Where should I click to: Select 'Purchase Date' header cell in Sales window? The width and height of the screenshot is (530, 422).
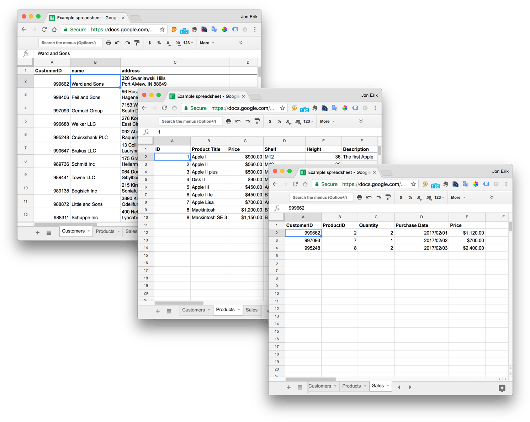tap(422, 225)
